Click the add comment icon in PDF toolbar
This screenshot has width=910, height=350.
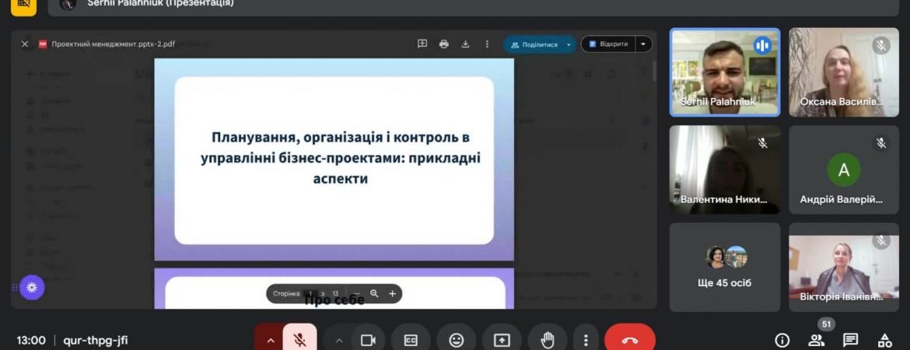422,44
